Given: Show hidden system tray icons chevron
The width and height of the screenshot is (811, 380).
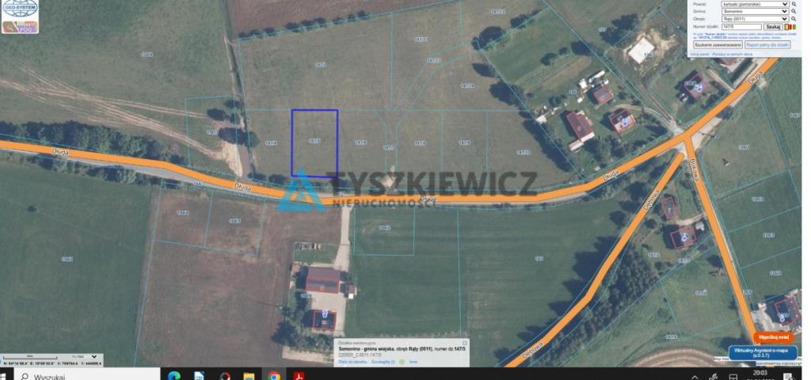Looking at the screenshot, I should point(695,377).
